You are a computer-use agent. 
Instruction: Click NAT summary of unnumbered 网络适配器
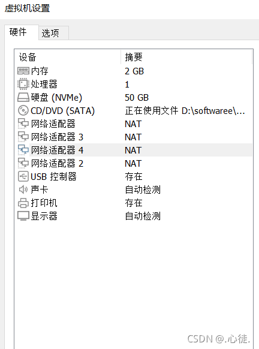[133, 124]
